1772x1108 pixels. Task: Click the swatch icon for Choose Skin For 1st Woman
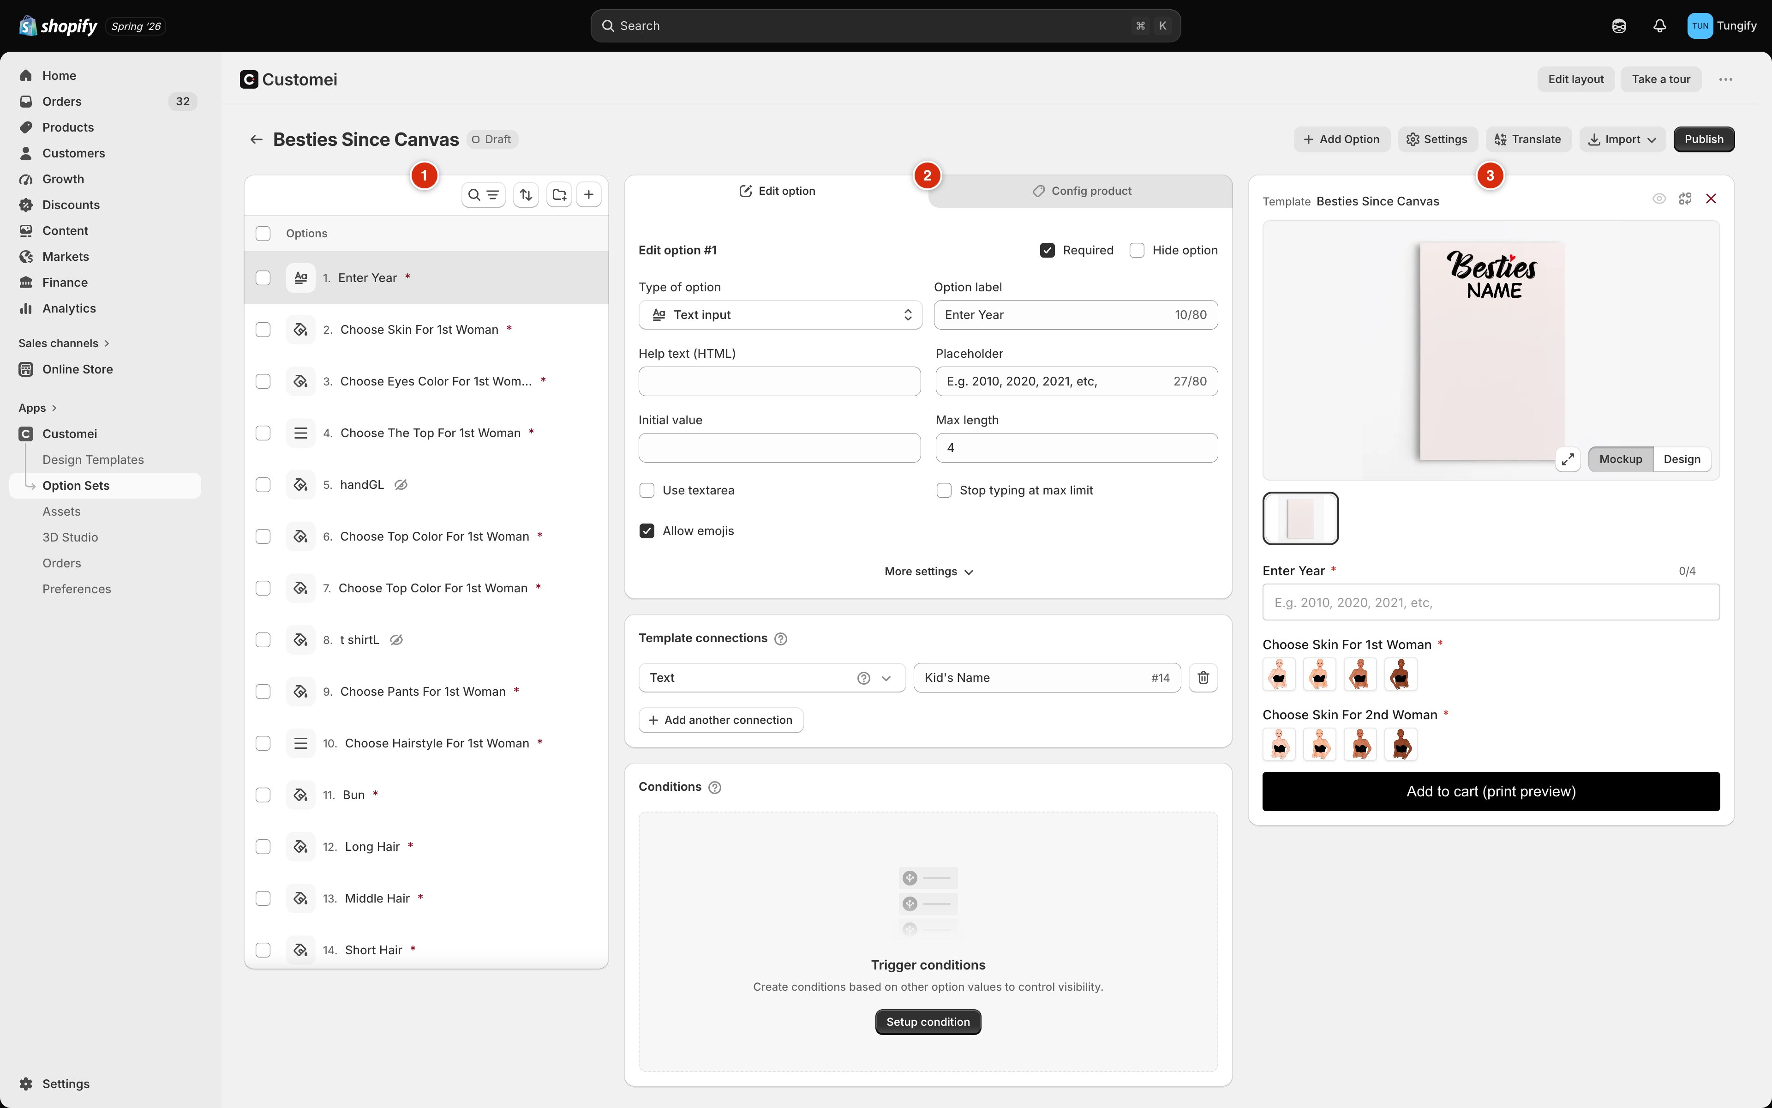(300, 330)
